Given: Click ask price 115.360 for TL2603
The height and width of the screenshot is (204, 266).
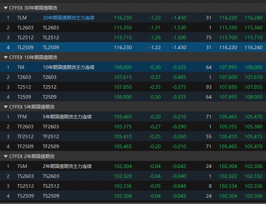Looking at the screenshot, I should 253,28.
